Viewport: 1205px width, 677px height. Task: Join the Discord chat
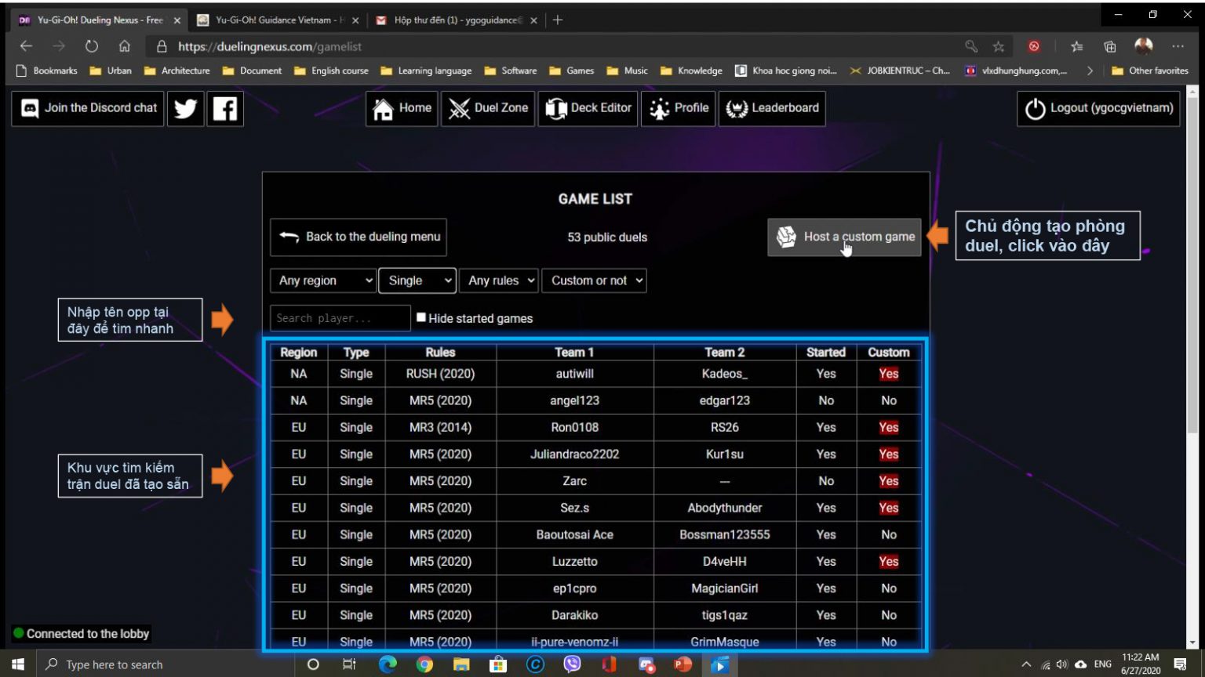pos(86,108)
